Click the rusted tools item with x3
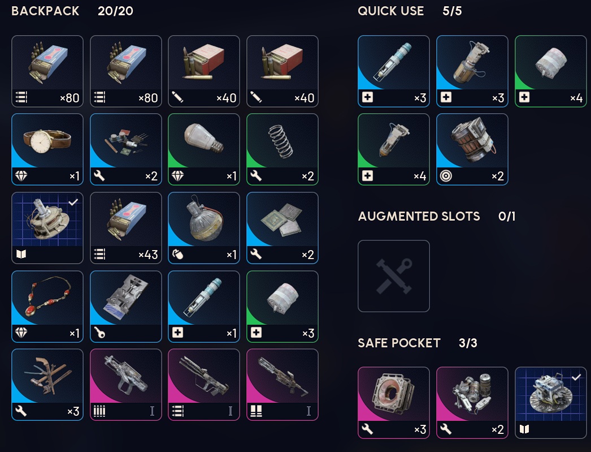This screenshot has width=591, height=452. click(x=47, y=385)
